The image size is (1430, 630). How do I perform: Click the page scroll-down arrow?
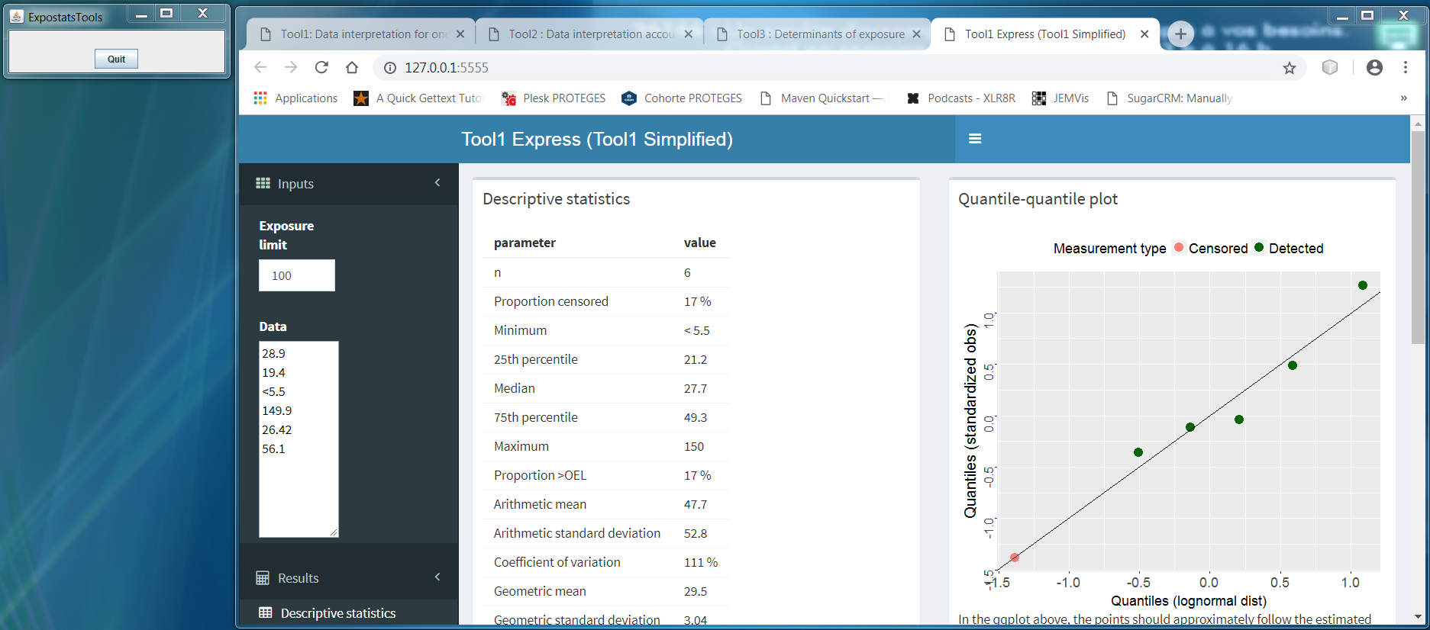pyautogui.click(x=1418, y=616)
